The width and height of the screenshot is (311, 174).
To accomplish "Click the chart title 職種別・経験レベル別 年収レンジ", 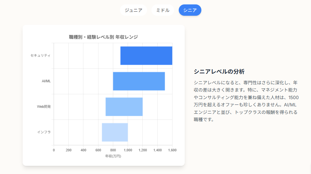I will (x=103, y=37).
